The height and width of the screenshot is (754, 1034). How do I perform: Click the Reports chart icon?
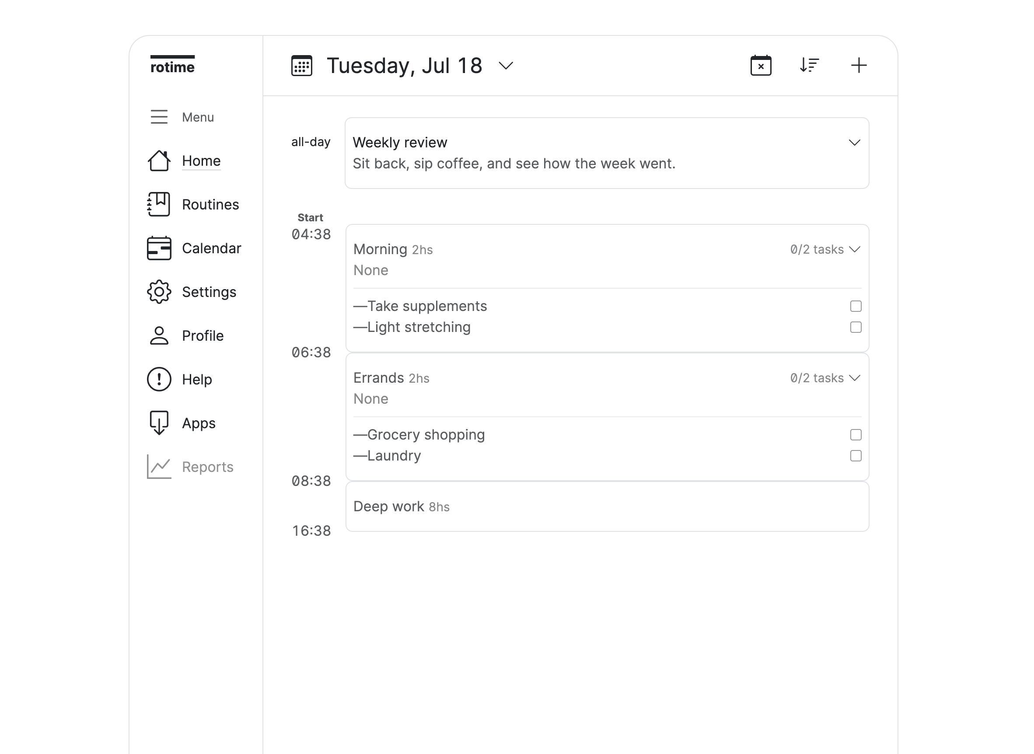coord(159,467)
